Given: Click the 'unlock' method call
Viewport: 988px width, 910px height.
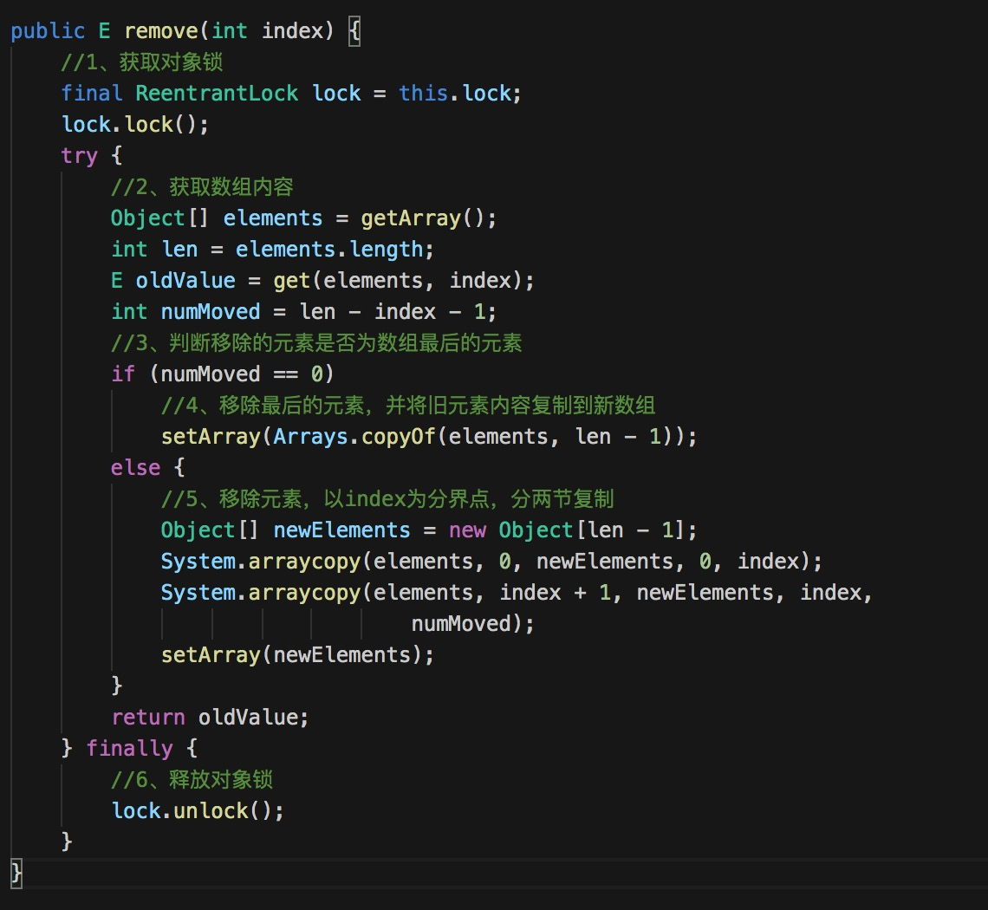Looking at the screenshot, I should (x=211, y=811).
